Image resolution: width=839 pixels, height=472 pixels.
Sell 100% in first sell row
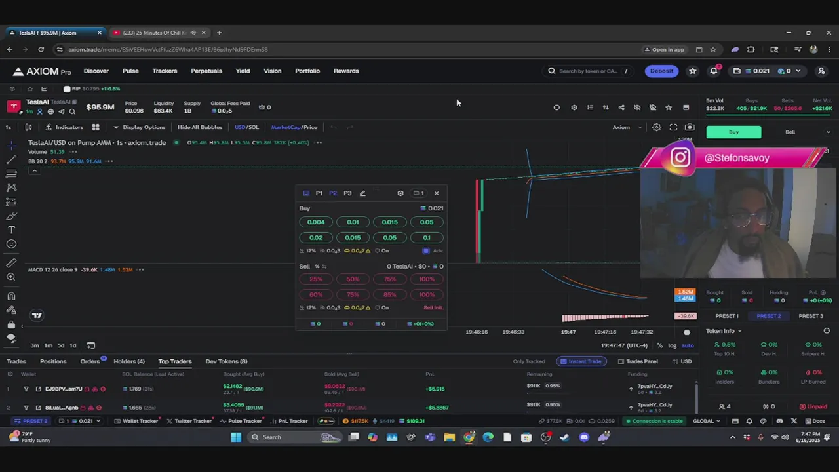[427, 279]
